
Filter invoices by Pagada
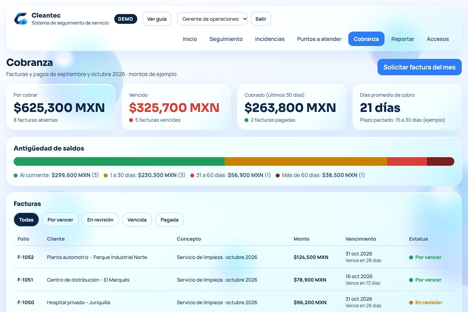pos(170,220)
